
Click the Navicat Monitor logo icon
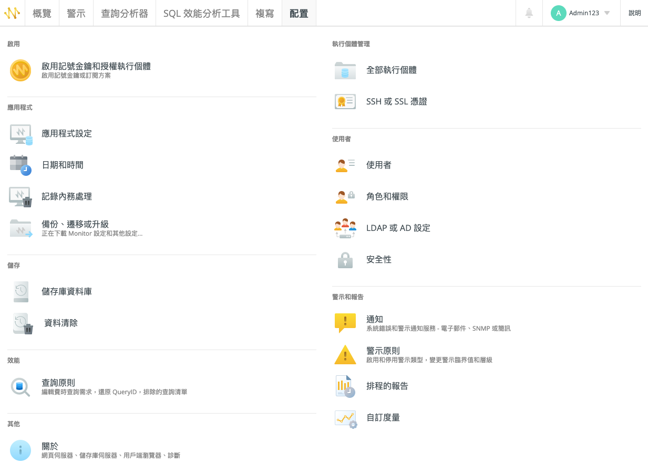[12, 13]
